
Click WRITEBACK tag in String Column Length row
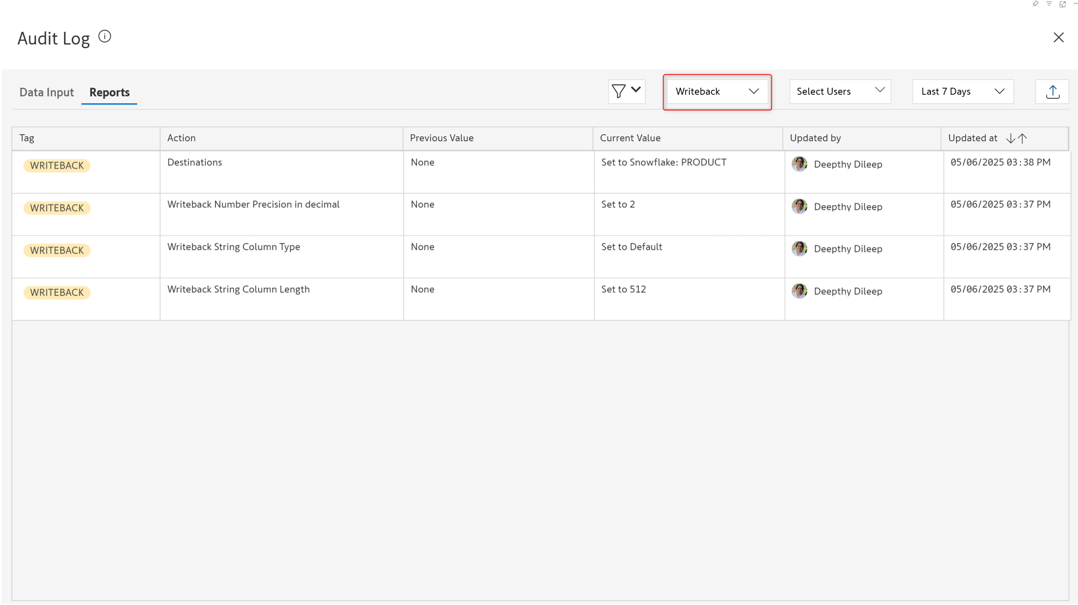tap(57, 292)
